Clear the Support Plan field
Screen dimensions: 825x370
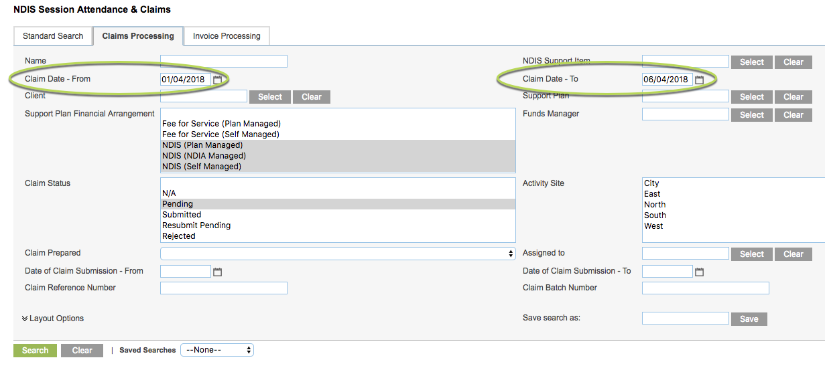[794, 97]
